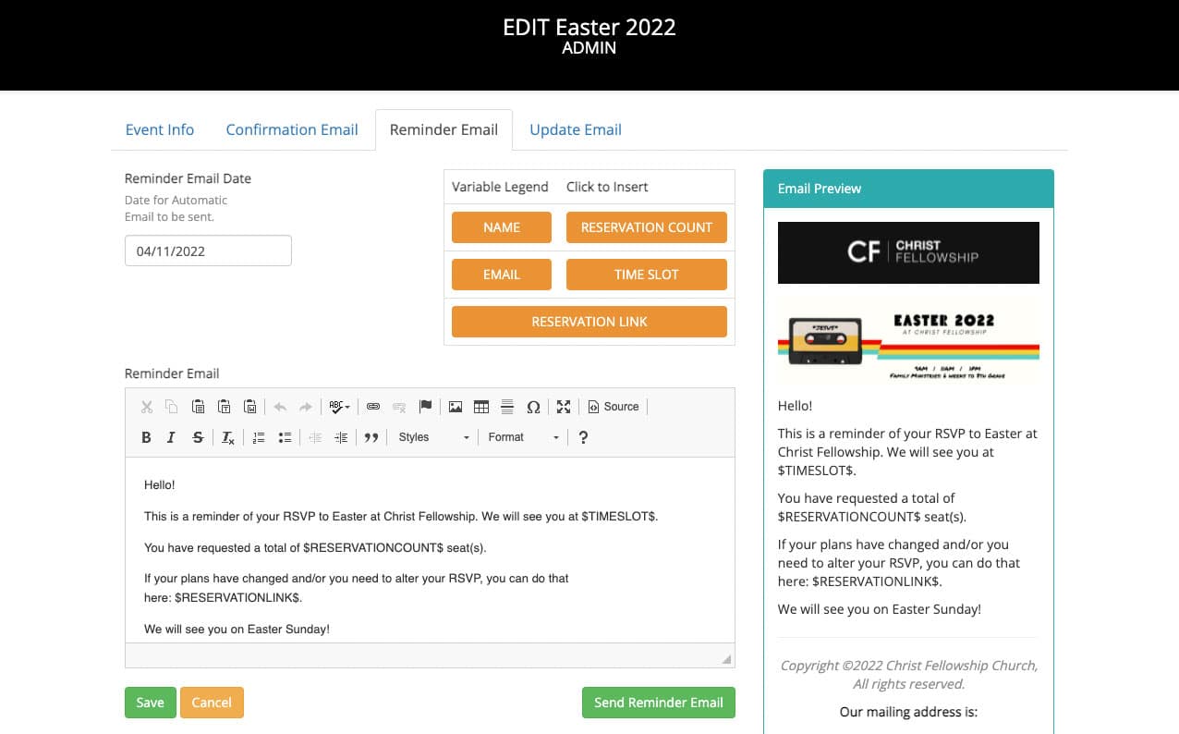Click the Reminder Email Date field
The height and width of the screenshot is (734, 1179).
208,251
